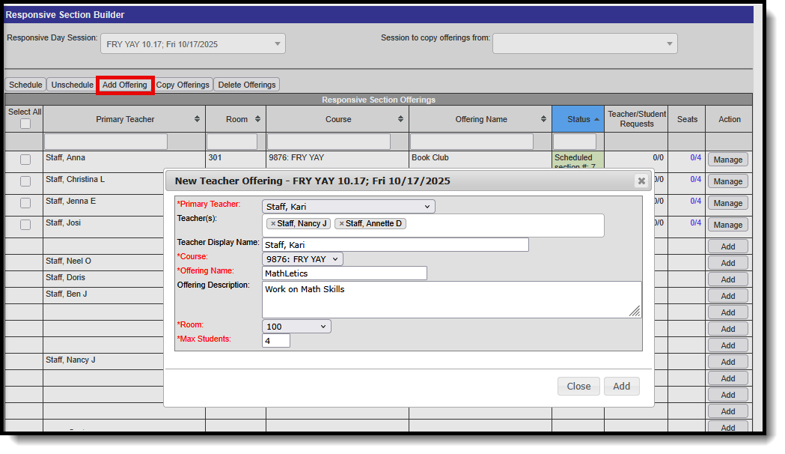Open Manage for the Book Club offering

coord(727,160)
